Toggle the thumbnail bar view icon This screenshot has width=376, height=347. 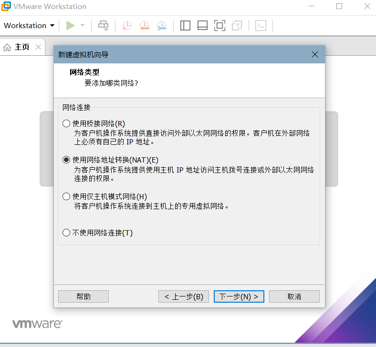coord(202,25)
